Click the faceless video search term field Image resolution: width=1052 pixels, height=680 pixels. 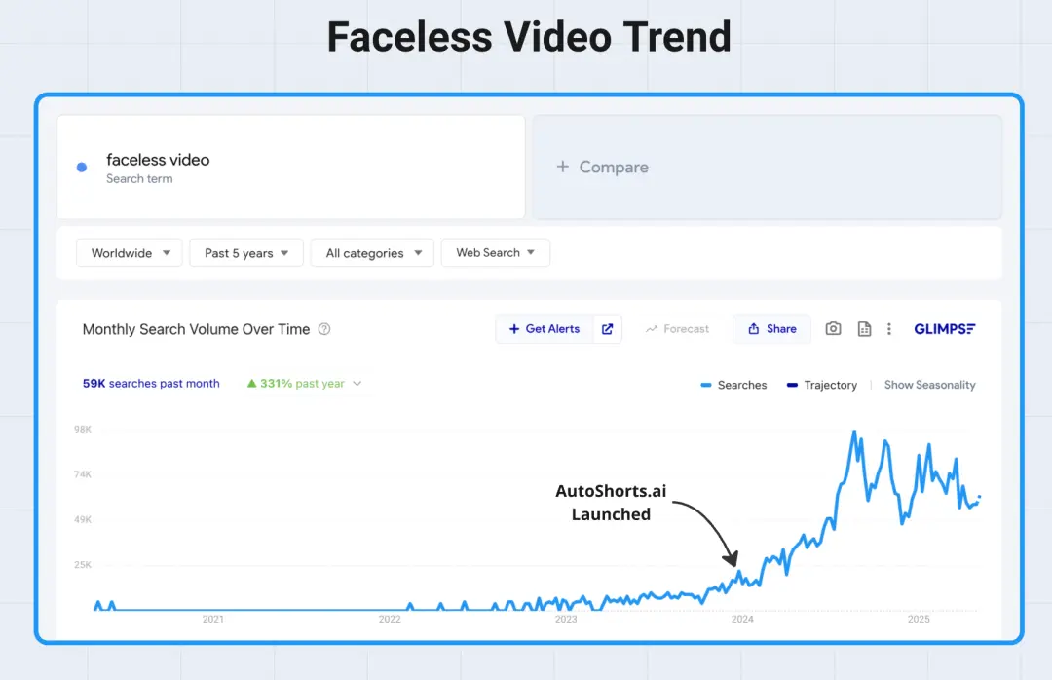pos(292,168)
